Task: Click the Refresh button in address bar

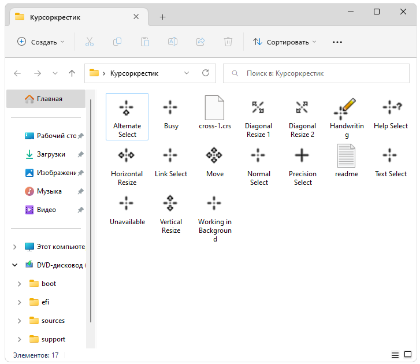Action: 205,73
